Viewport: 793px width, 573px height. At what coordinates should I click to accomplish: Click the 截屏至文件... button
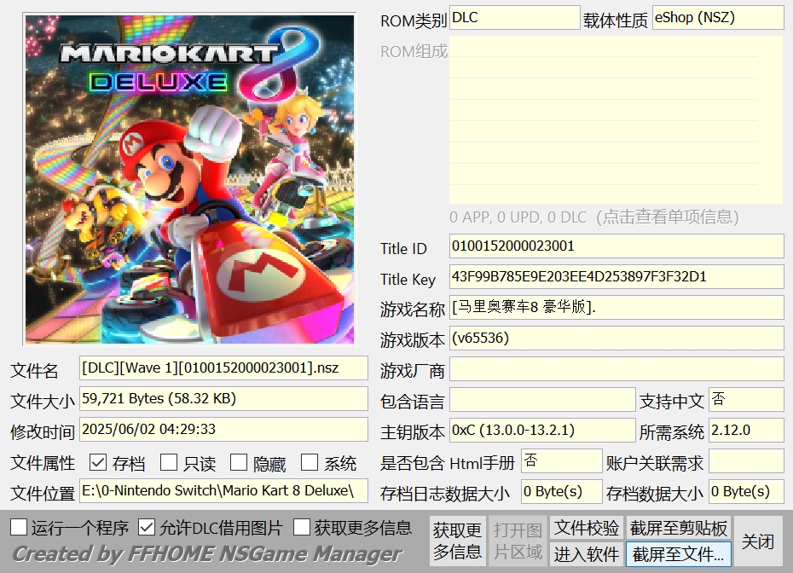coord(679,554)
